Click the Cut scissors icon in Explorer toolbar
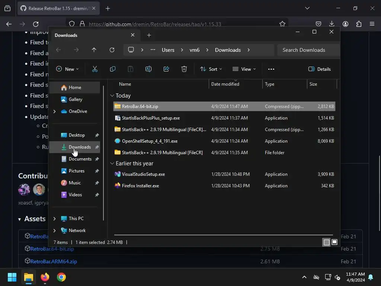 [x=95, y=69]
